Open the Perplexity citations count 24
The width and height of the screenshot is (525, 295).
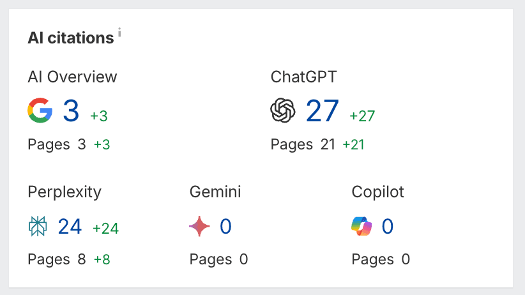point(70,226)
